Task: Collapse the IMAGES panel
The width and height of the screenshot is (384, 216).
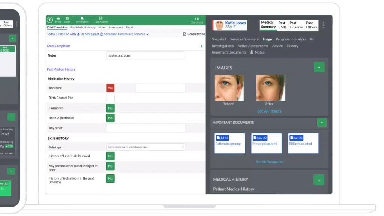Action: coord(319,67)
